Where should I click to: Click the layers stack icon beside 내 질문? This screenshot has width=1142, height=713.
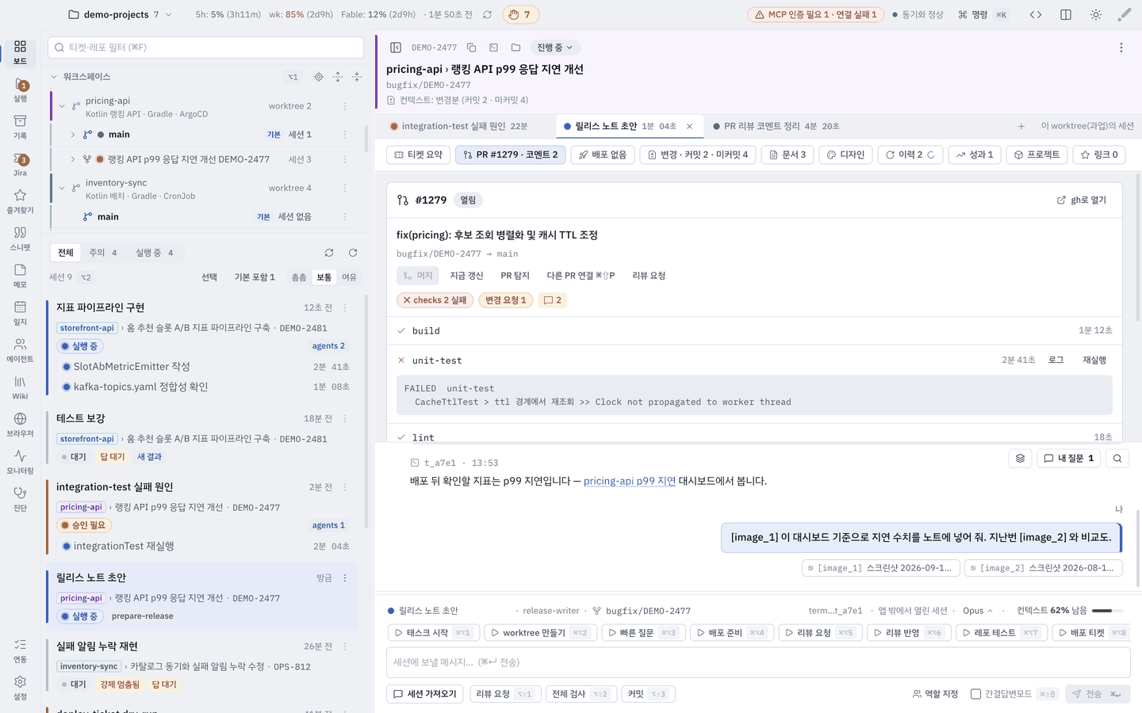point(1021,458)
